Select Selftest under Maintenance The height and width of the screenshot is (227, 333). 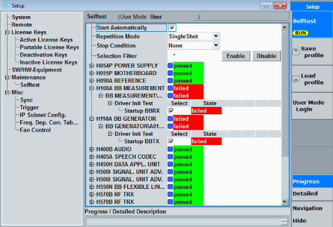[30, 85]
